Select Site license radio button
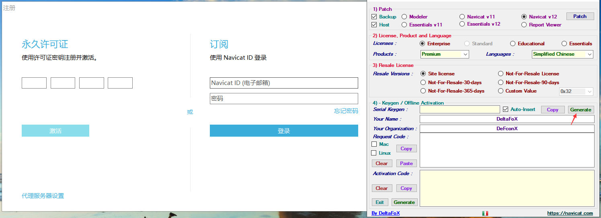This screenshot has width=601, height=218. [423, 74]
